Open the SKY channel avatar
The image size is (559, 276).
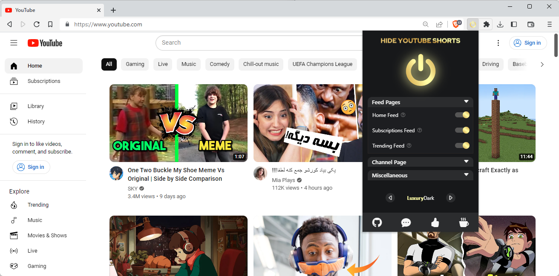coord(116,174)
